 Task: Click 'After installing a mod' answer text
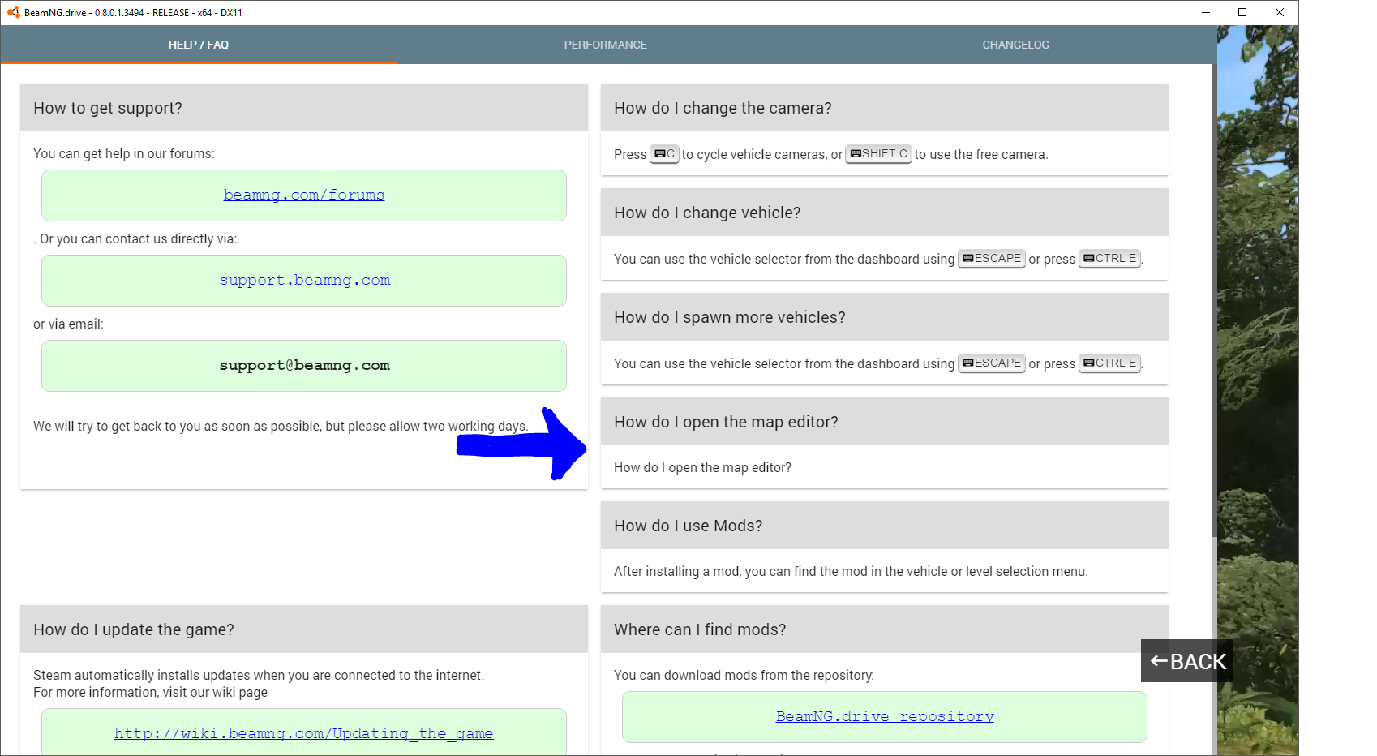coord(851,572)
